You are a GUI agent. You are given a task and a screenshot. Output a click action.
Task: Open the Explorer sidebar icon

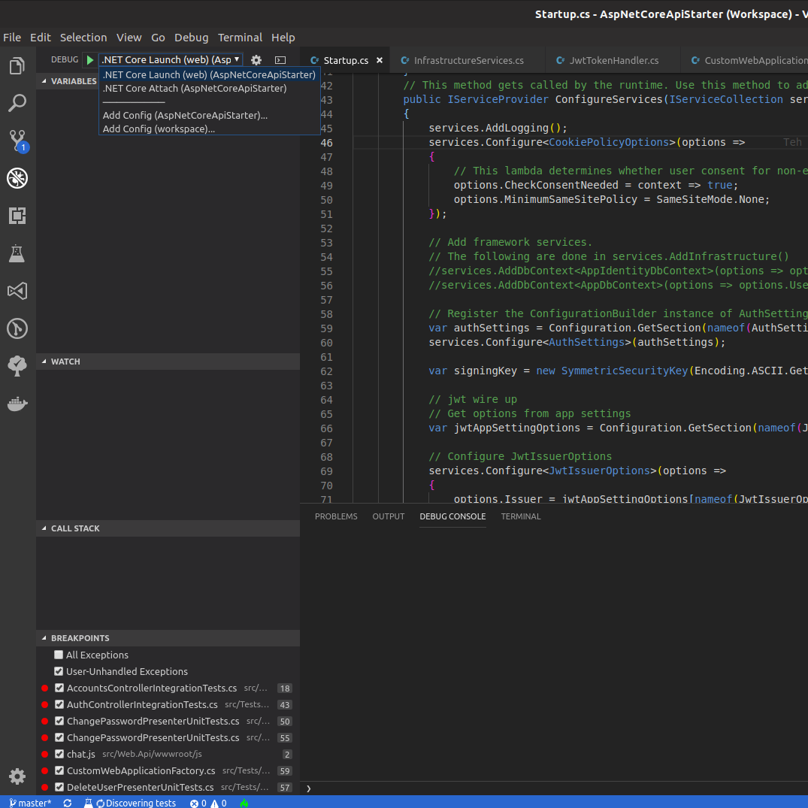pyautogui.click(x=17, y=65)
